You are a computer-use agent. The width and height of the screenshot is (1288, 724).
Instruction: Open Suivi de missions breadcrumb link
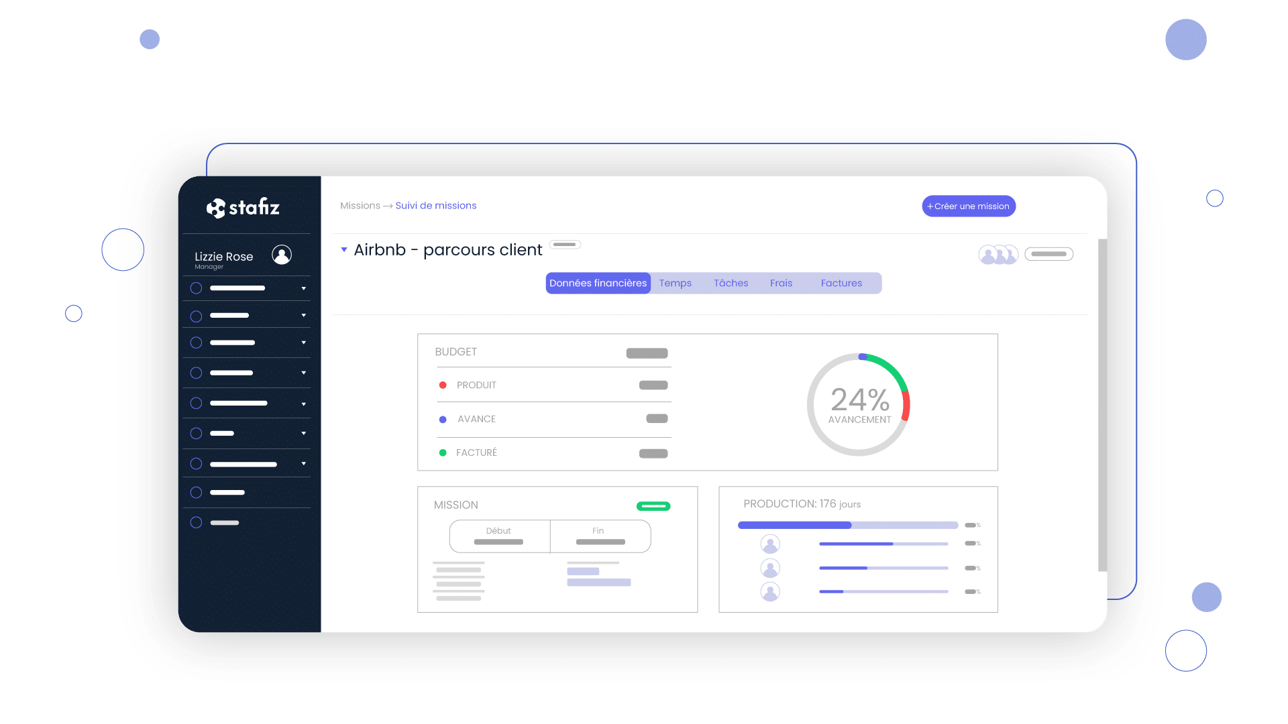[436, 206]
